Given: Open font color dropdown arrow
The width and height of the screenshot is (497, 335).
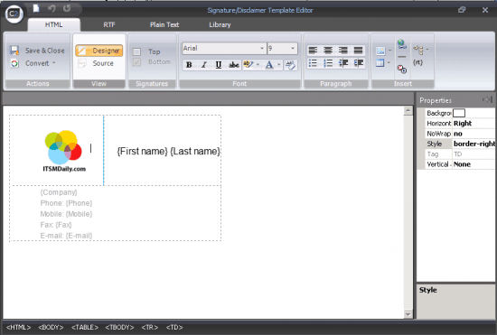Looking at the screenshot, I should point(279,65).
